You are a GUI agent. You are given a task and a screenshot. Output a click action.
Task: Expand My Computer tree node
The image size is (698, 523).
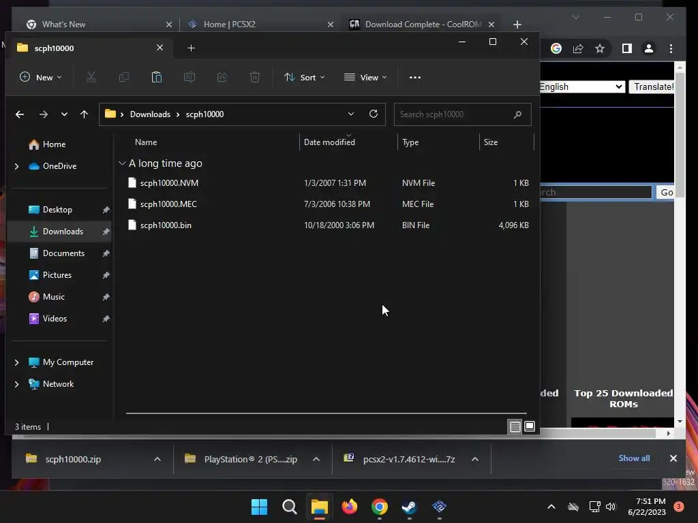tap(16, 362)
